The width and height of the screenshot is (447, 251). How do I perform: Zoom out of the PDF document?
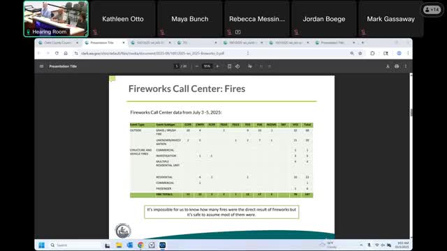click(x=197, y=66)
